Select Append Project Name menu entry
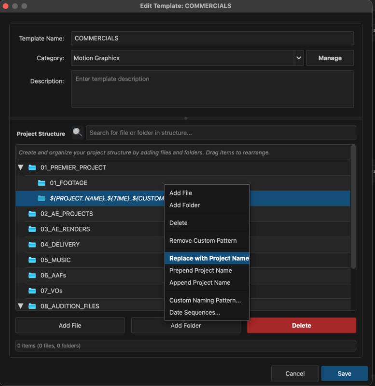This screenshot has height=386, width=375. pos(207,282)
